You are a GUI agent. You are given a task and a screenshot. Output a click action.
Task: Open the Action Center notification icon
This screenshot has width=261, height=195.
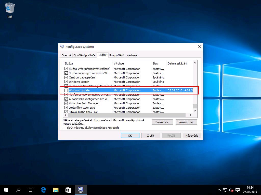[x=238, y=190]
